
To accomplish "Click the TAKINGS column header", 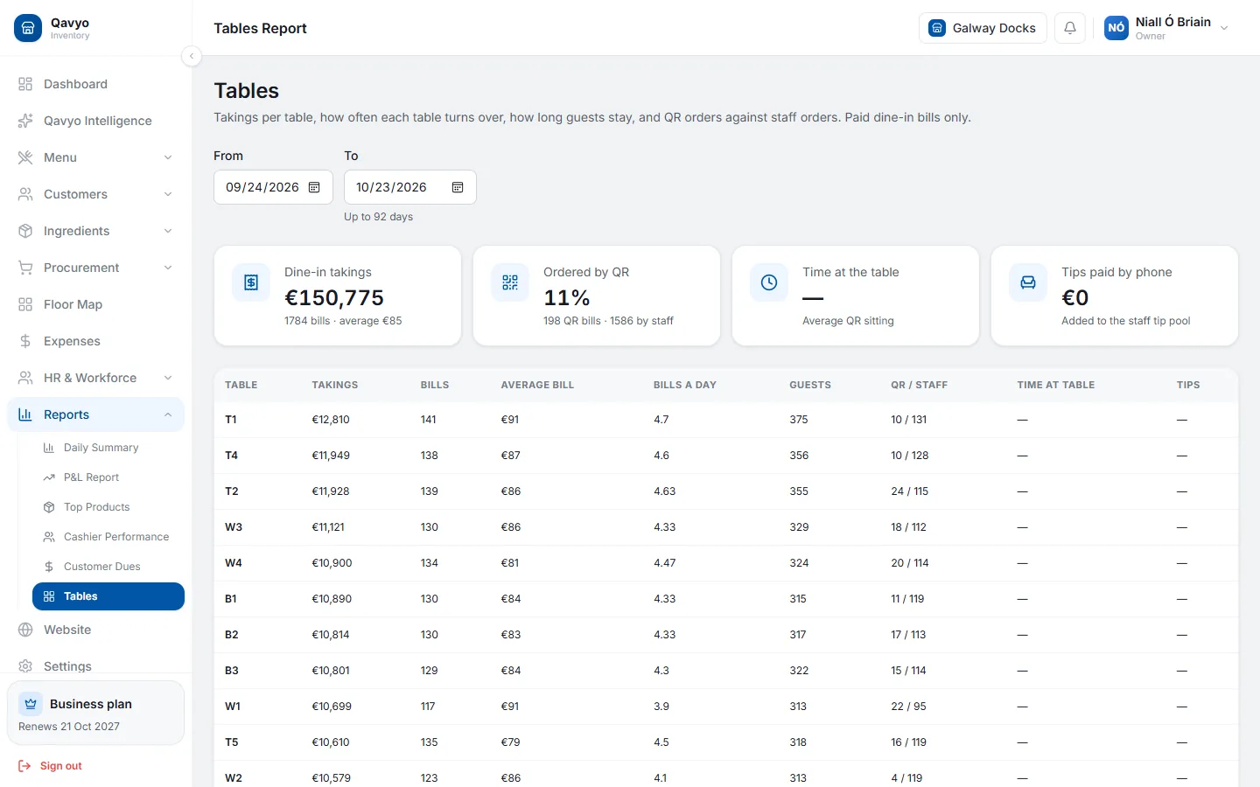I will pos(335,385).
